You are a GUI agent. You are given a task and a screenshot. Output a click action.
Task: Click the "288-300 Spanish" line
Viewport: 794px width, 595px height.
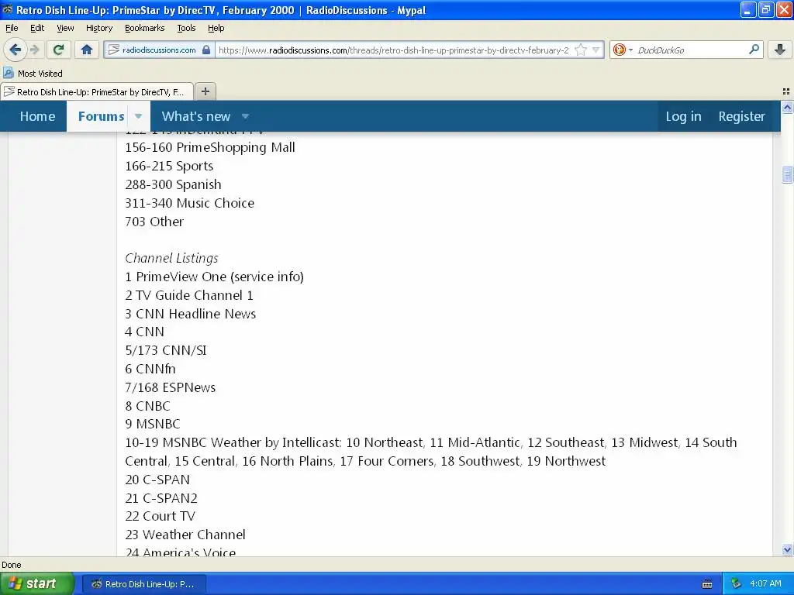173,184
